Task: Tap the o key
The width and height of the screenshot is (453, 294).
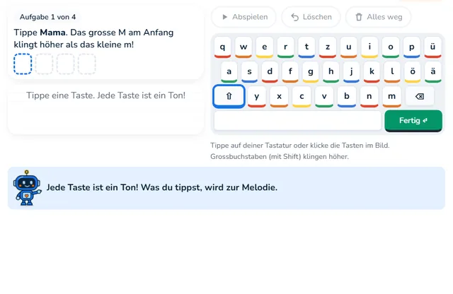Action: tap(391, 47)
